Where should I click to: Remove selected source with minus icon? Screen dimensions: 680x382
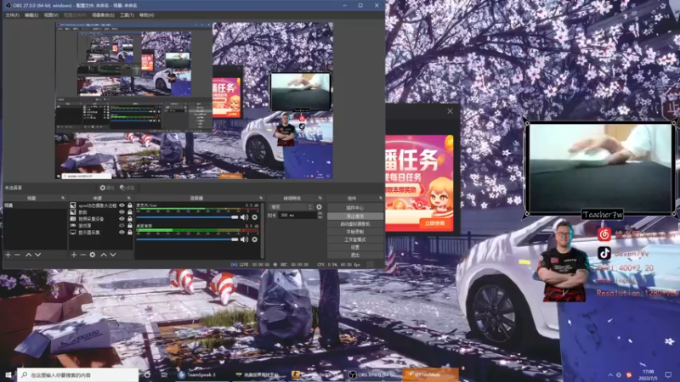(82, 255)
